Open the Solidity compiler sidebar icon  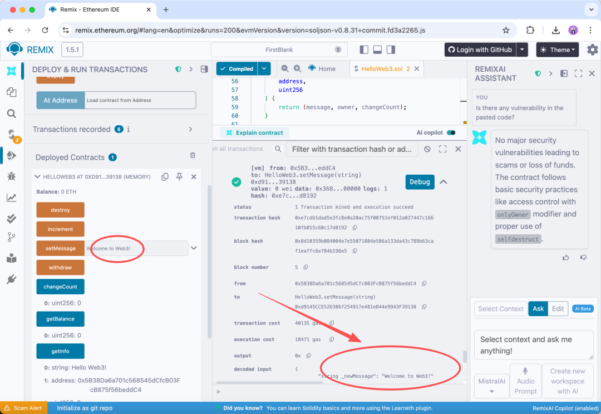pyautogui.click(x=12, y=135)
